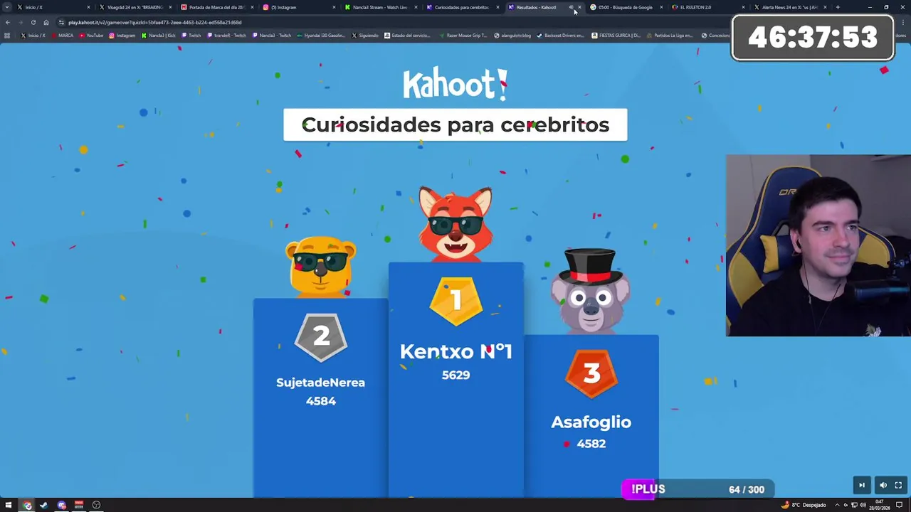Viewport: 911px width, 512px height.
Task: Open the 'Concesion...' bookmark
Action: coord(716,36)
